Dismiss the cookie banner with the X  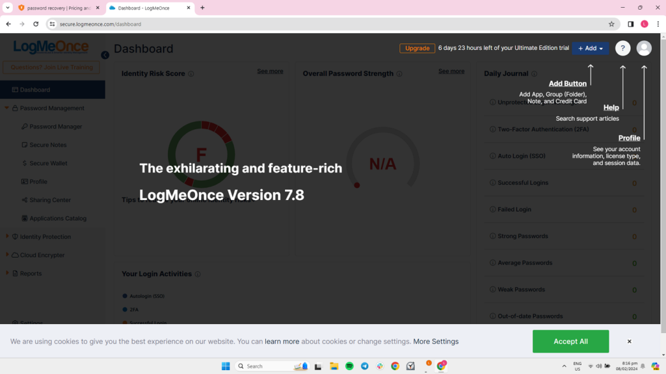pos(629,342)
